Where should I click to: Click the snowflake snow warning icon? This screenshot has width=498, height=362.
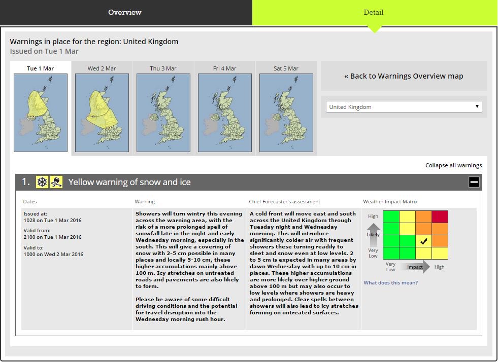pos(42,182)
